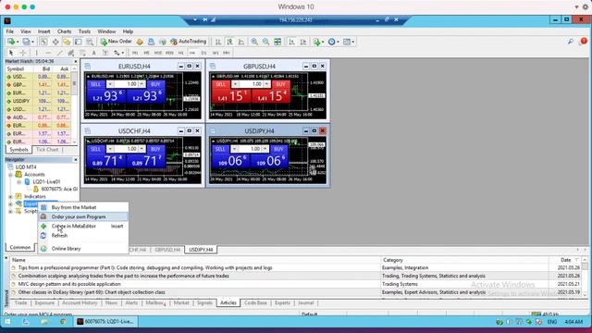
Task: Toggle the Market Watch window icon
Action: 43,42
